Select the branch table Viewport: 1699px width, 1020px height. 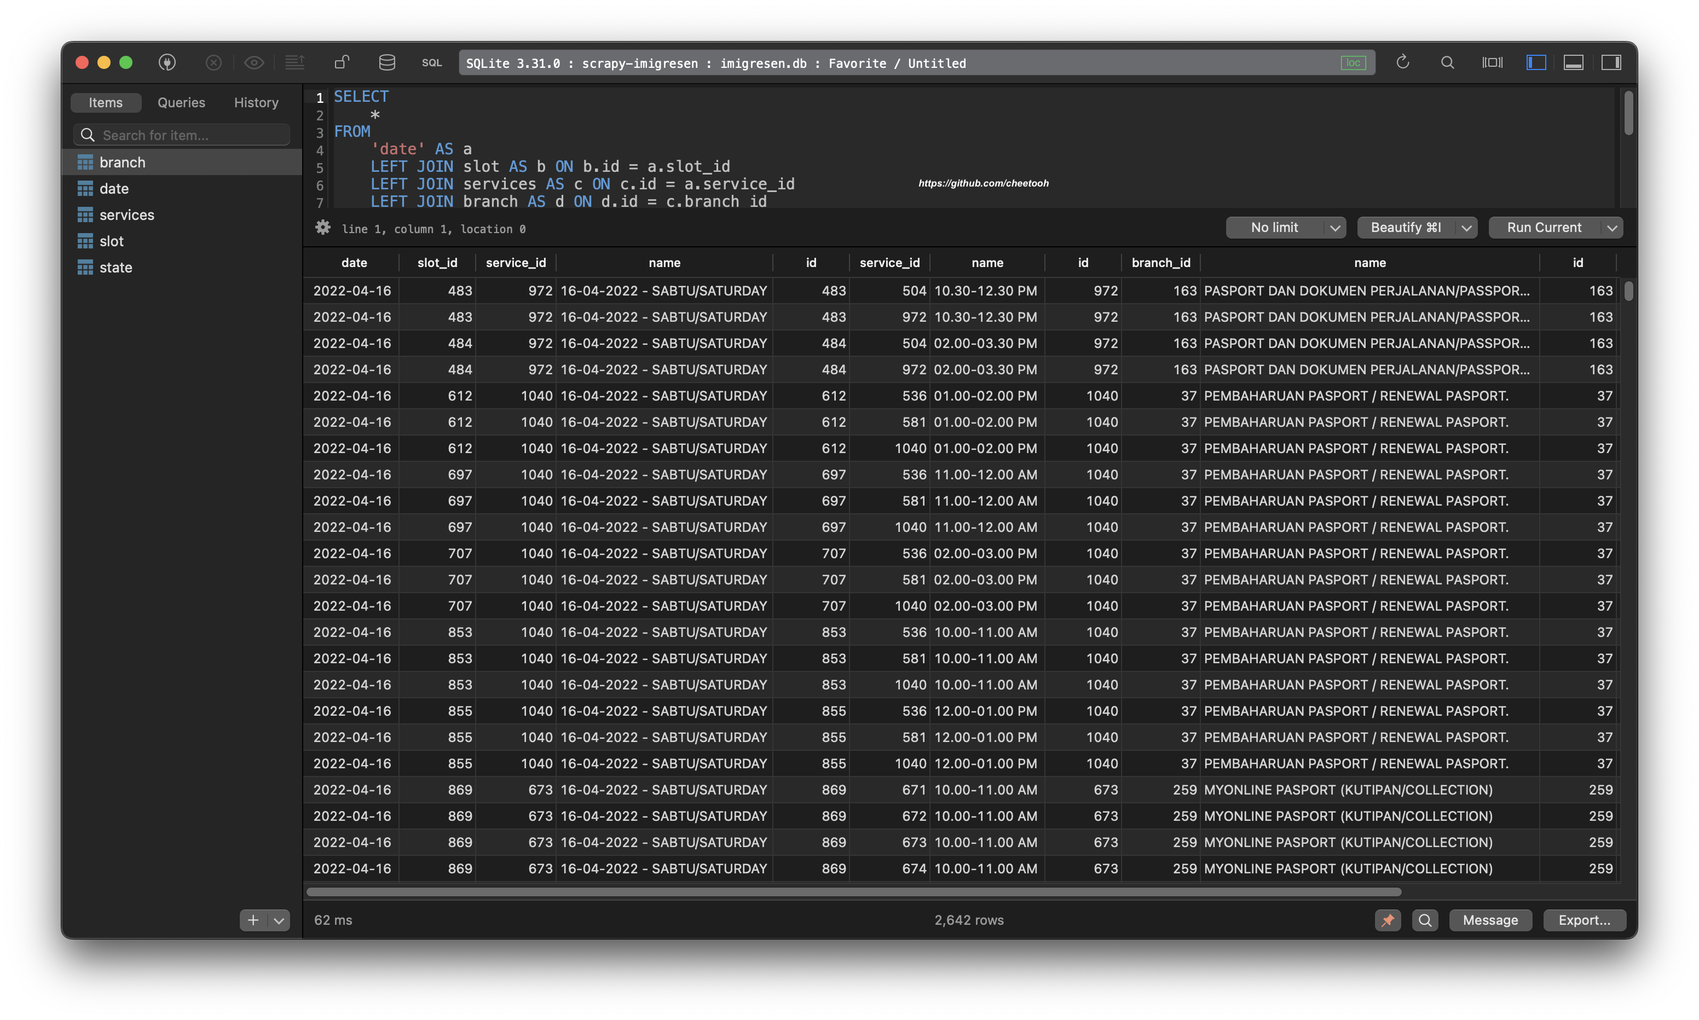(181, 162)
